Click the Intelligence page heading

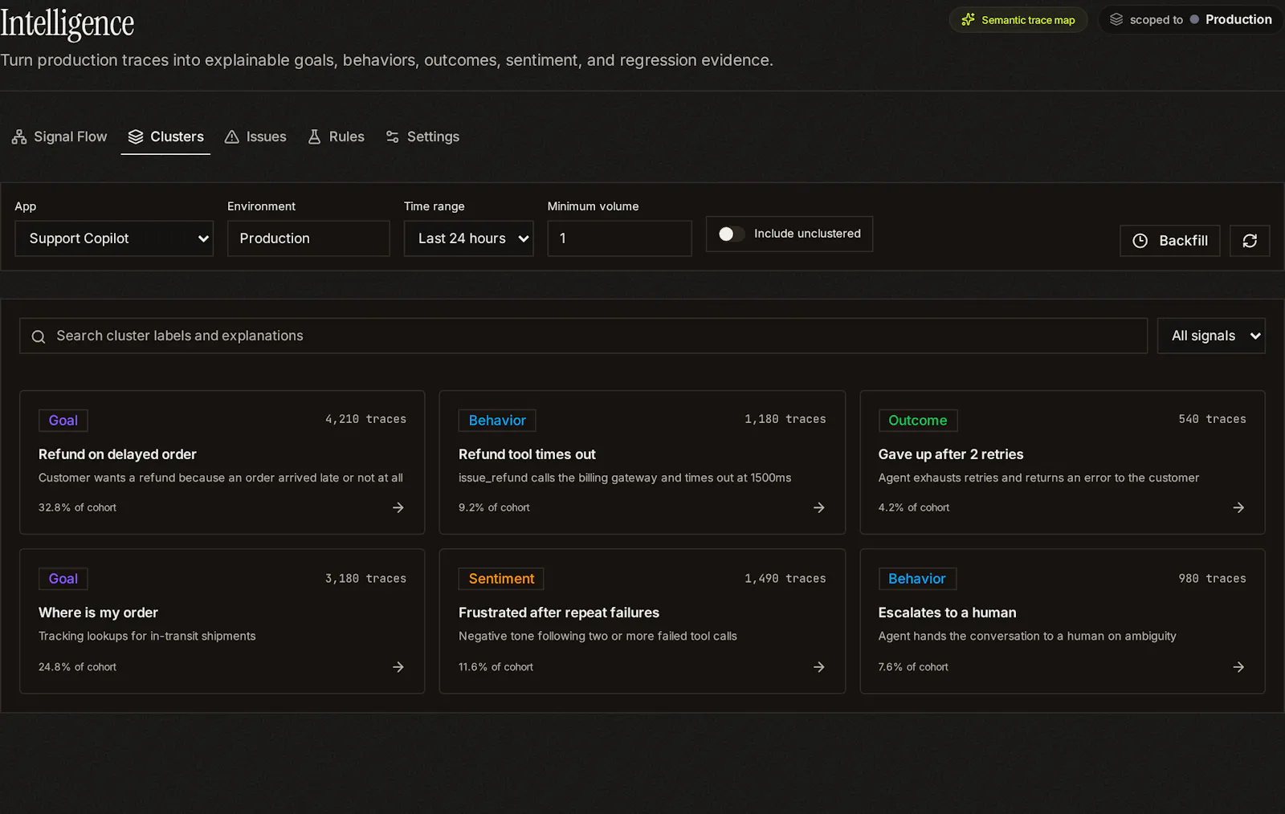67,23
